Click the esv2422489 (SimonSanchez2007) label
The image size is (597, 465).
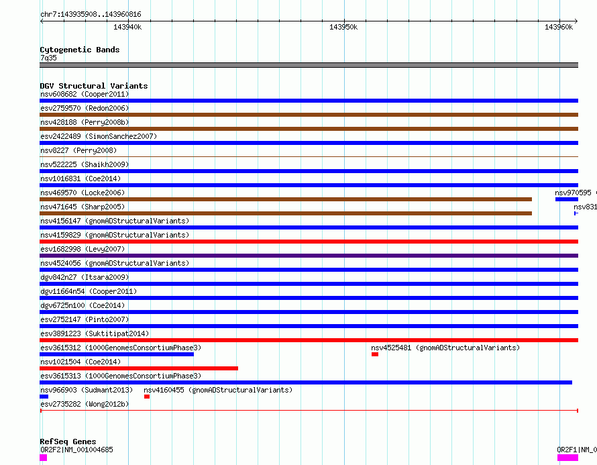click(x=99, y=136)
